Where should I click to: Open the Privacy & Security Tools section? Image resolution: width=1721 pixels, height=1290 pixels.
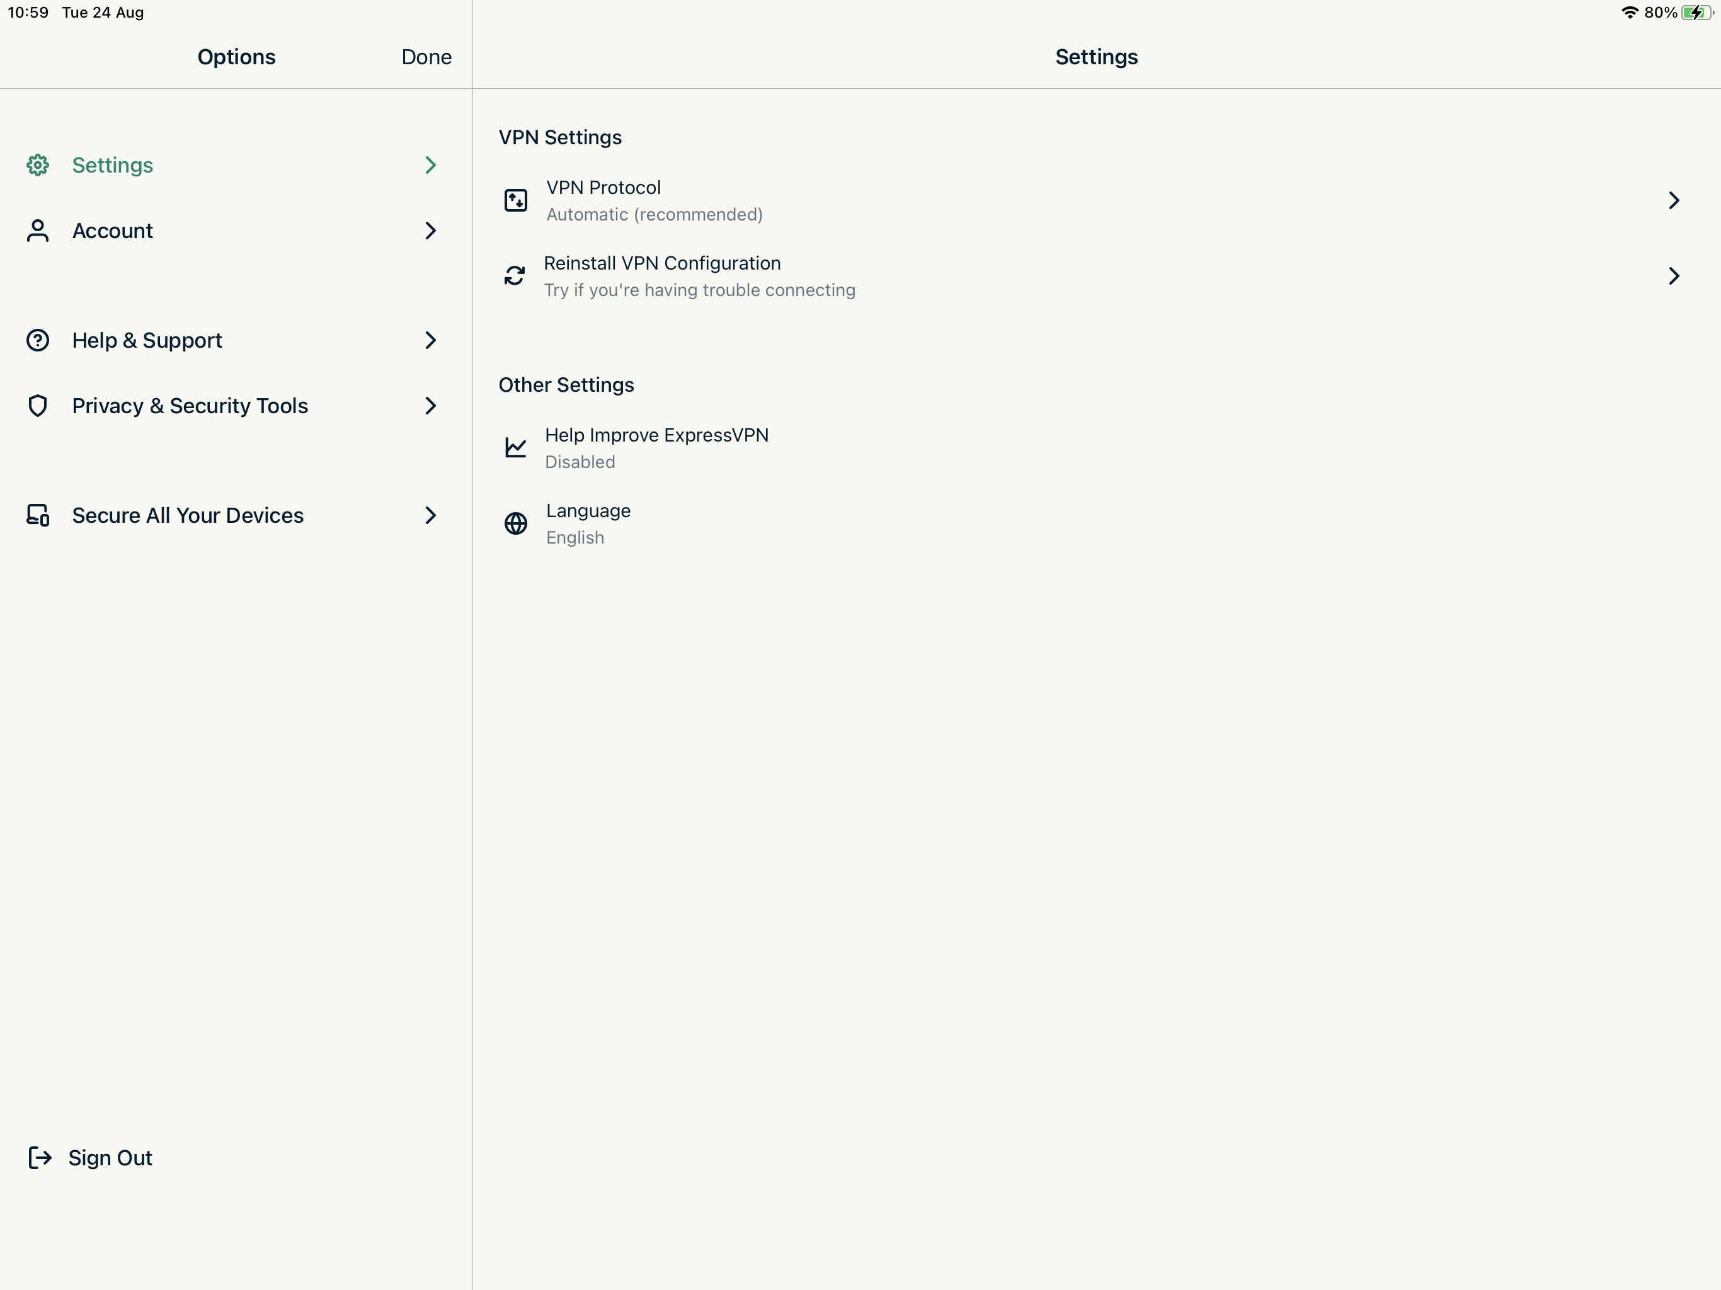click(191, 406)
